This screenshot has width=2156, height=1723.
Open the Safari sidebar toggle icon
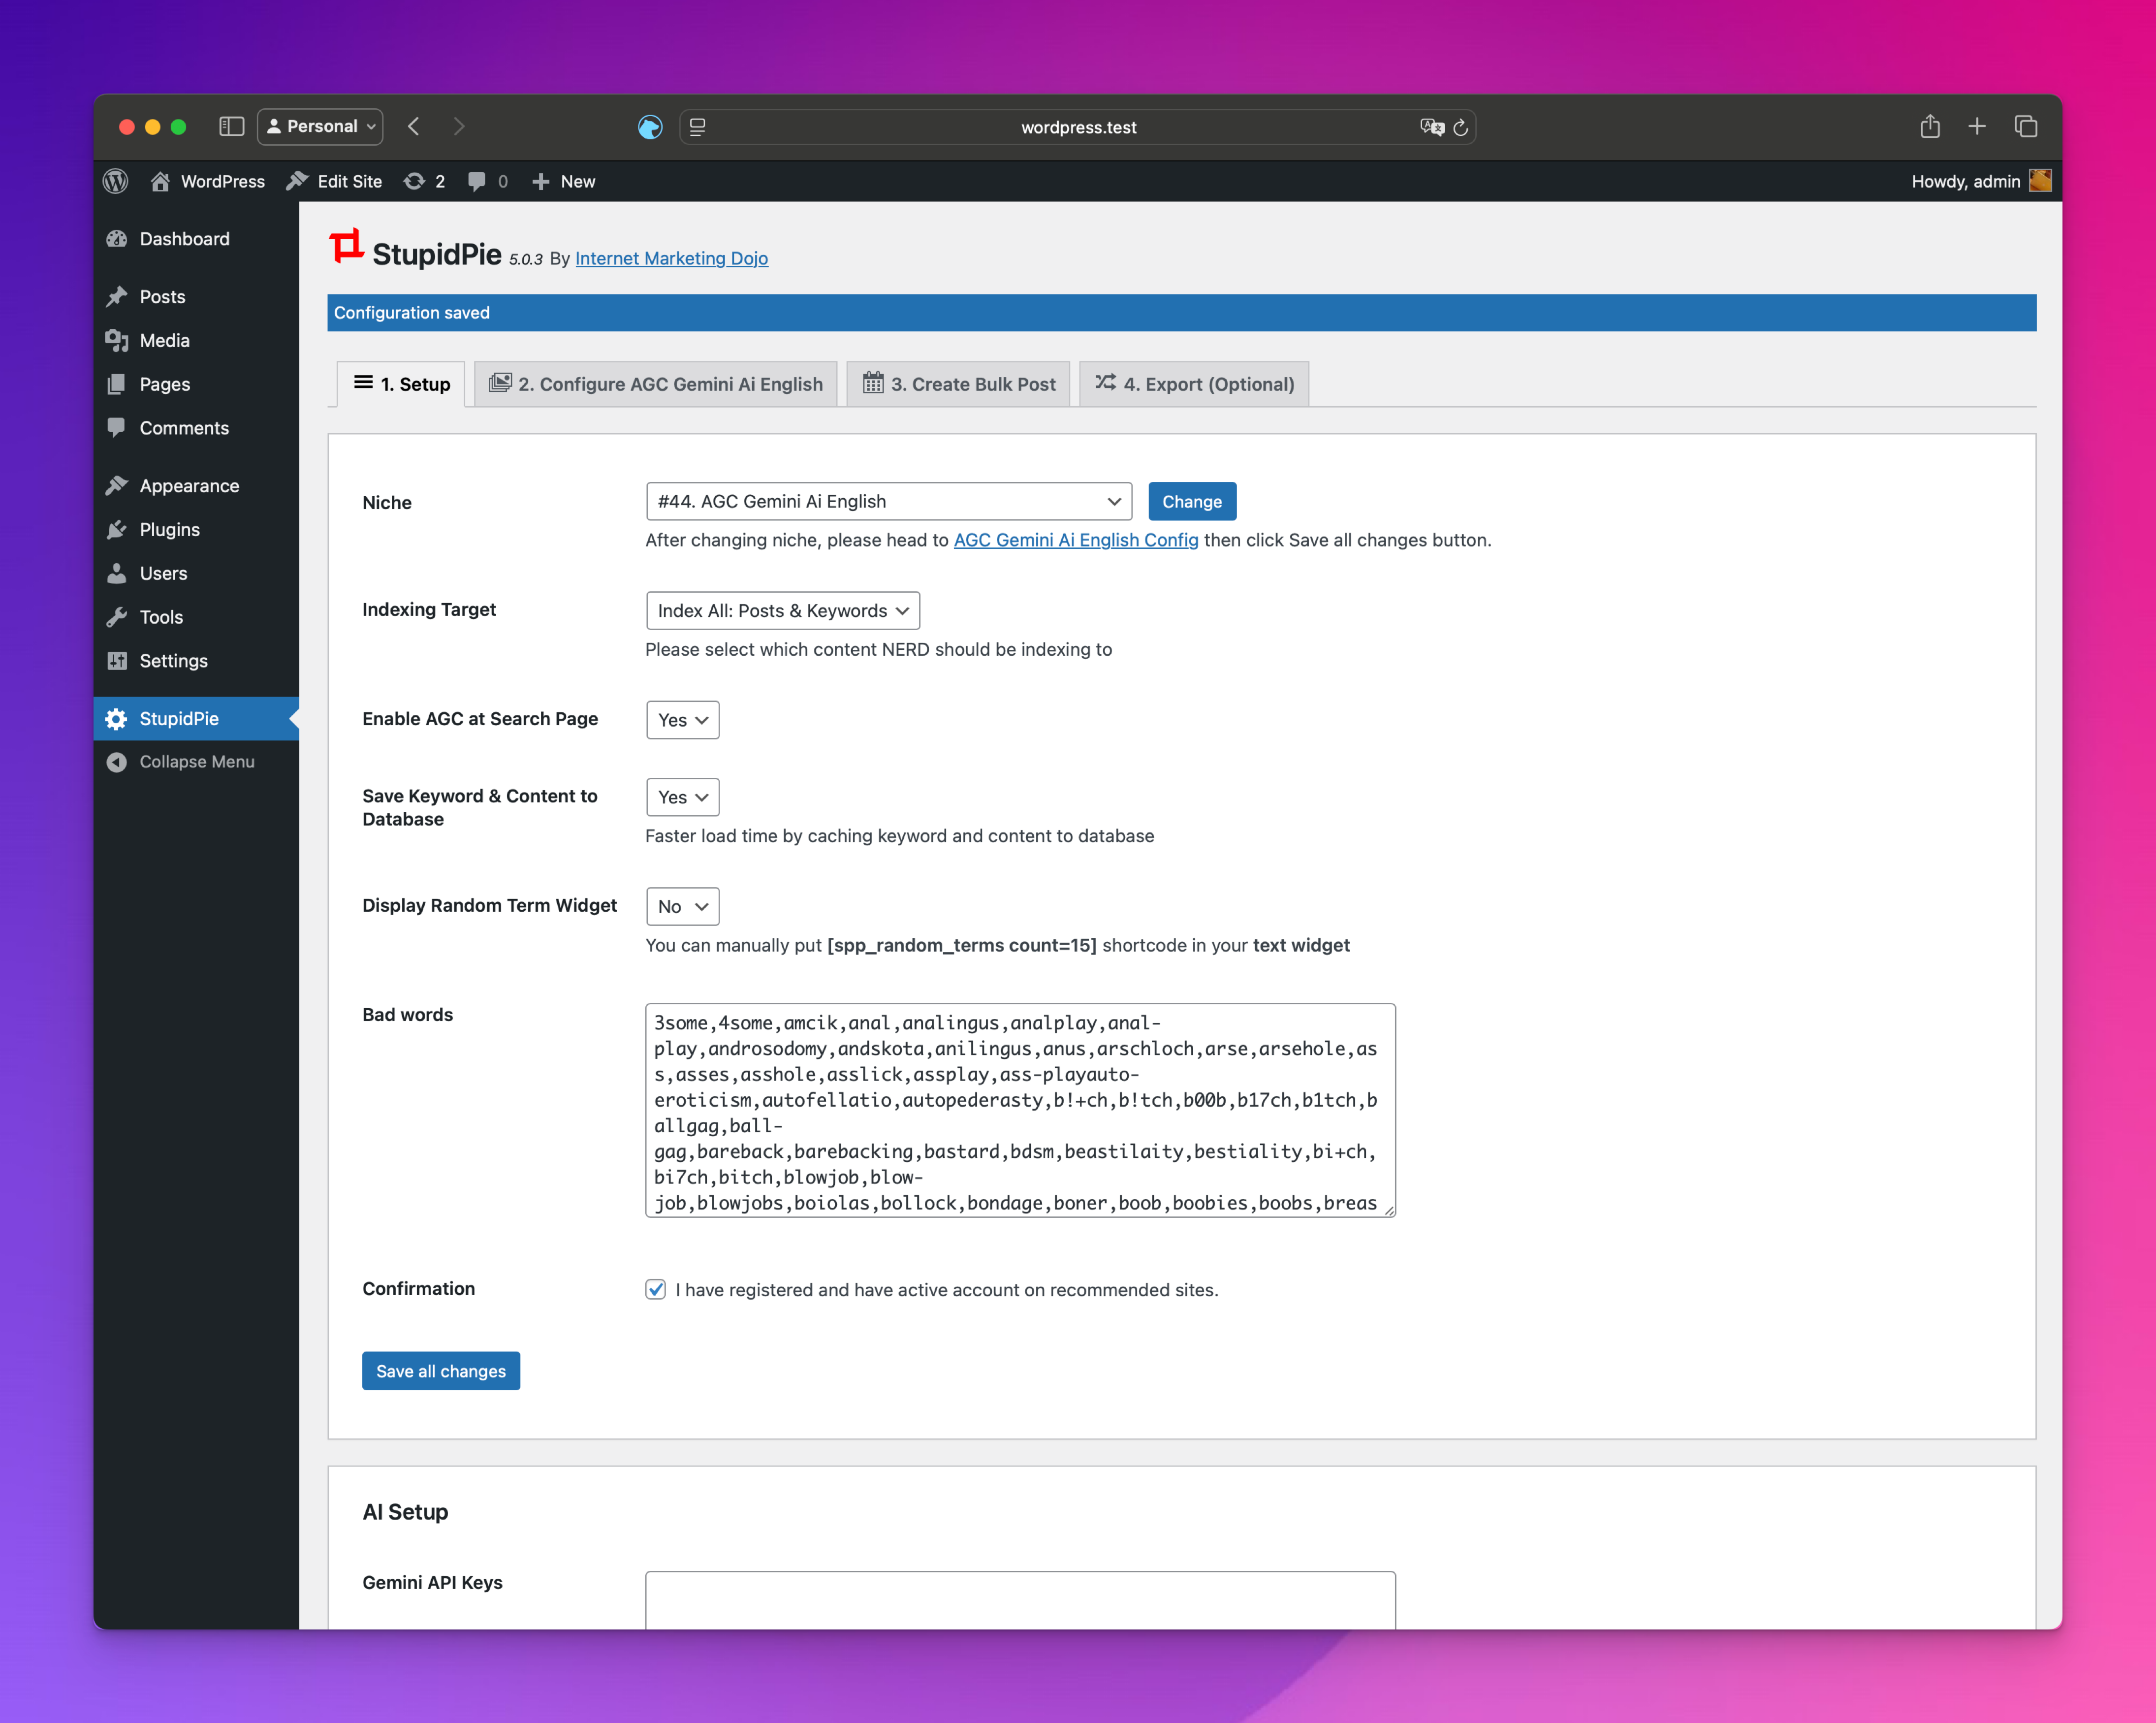click(x=231, y=126)
